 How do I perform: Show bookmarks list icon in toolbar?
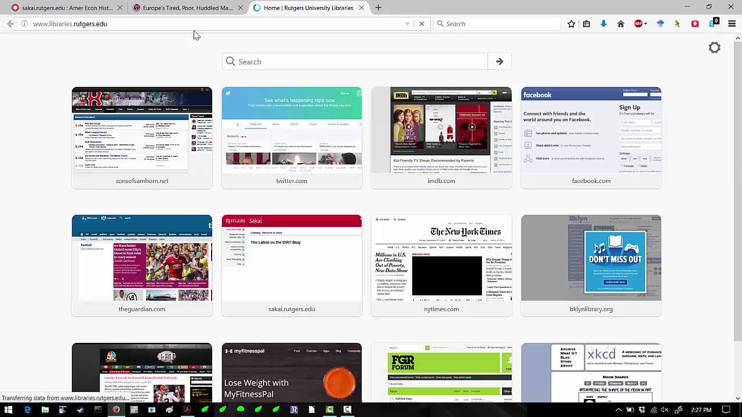587,24
